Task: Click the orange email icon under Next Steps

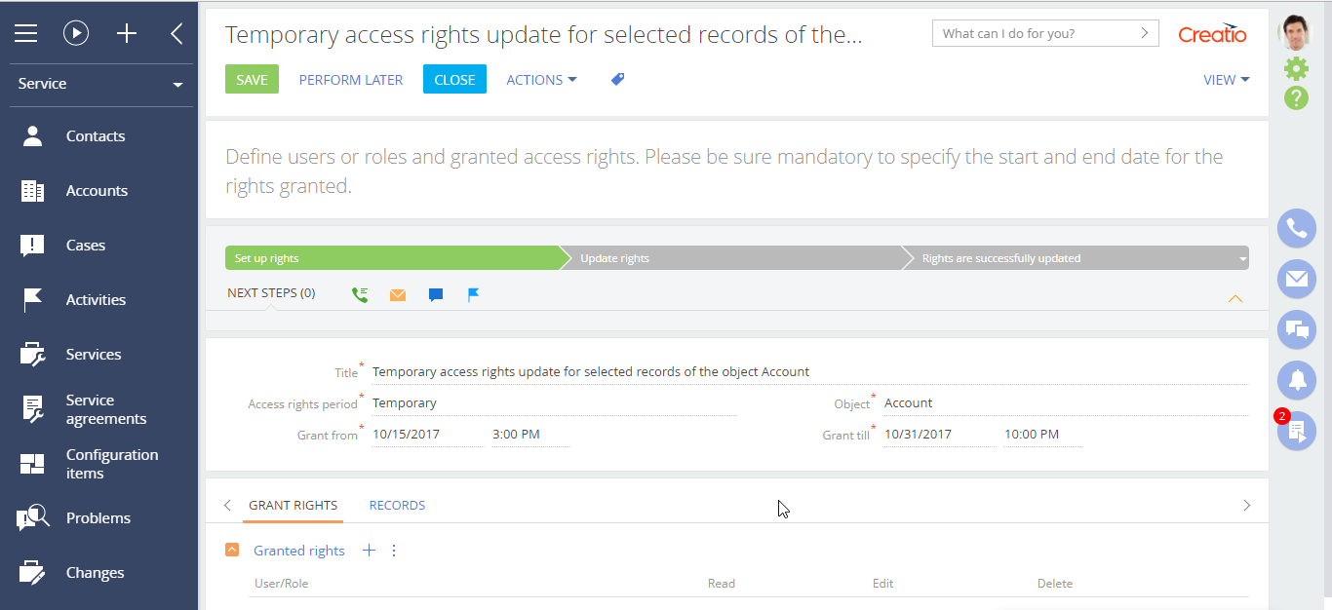Action: click(398, 294)
